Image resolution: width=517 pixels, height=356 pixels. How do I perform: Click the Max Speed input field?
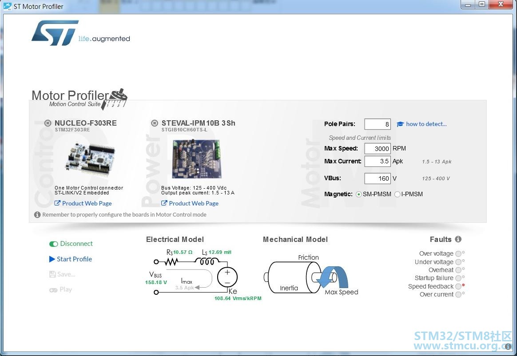[x=378, y=149]
